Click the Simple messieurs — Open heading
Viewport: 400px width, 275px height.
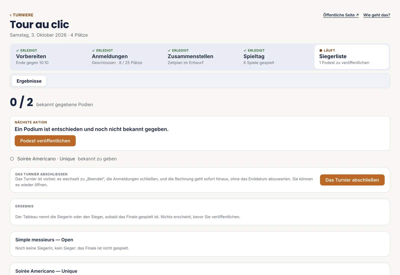(x=44, y=240)
